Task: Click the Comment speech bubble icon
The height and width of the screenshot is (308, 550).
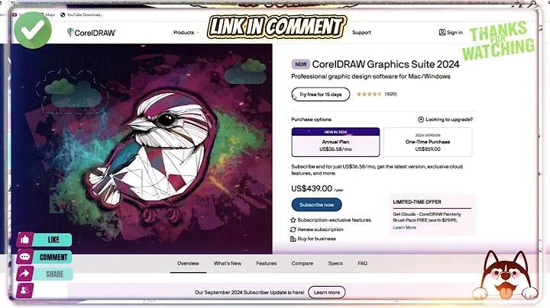Action: click(x=24, y=257)
